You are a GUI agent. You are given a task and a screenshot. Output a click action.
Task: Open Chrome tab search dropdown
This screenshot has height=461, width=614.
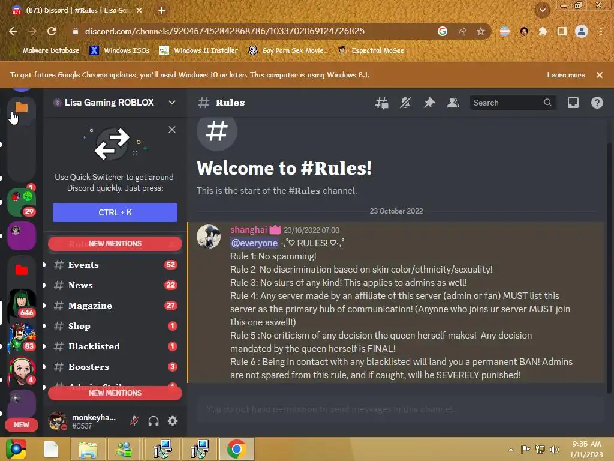[542, 11]
